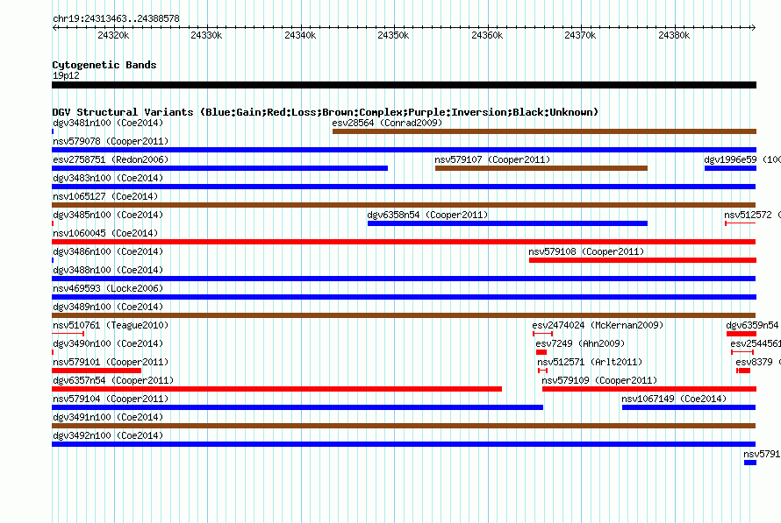781x523 pixels.
Task: Click the black 19p12 cytogenetic band bar
Action: [404, 85]
